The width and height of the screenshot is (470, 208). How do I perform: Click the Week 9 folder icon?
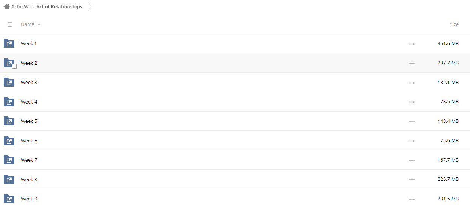(x=9, y=199)
